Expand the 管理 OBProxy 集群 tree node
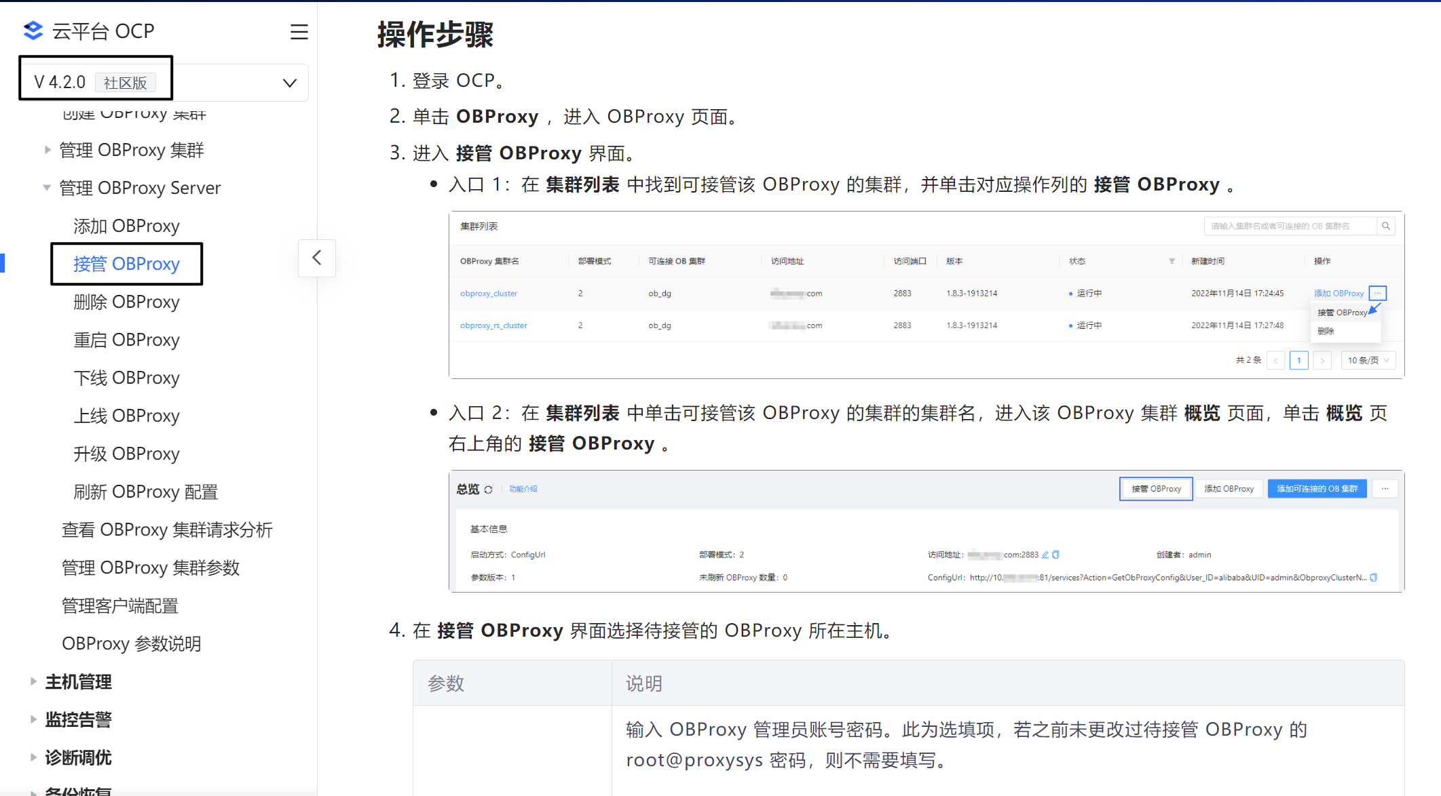1441x796 pixels. 47,150
